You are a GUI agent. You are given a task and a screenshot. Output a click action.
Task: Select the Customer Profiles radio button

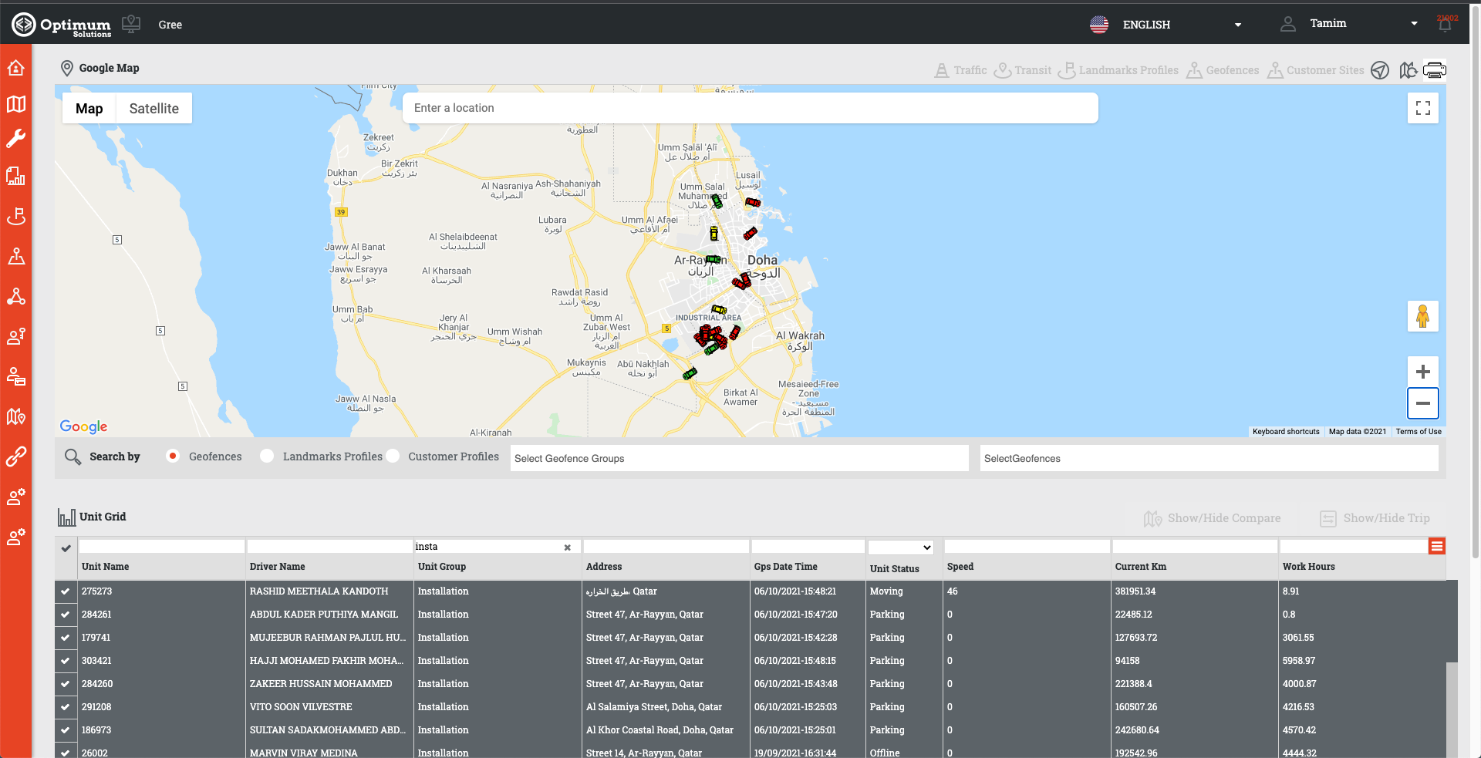pyautogui.click(x=393, y=456)
